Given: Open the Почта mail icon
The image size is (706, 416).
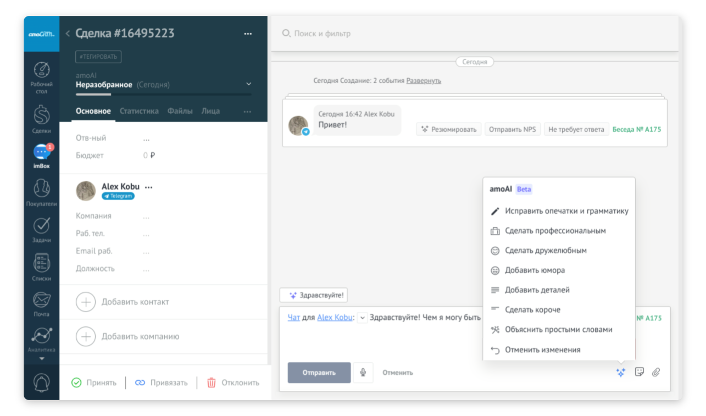Looking at the screenshot, I should 42,301.
